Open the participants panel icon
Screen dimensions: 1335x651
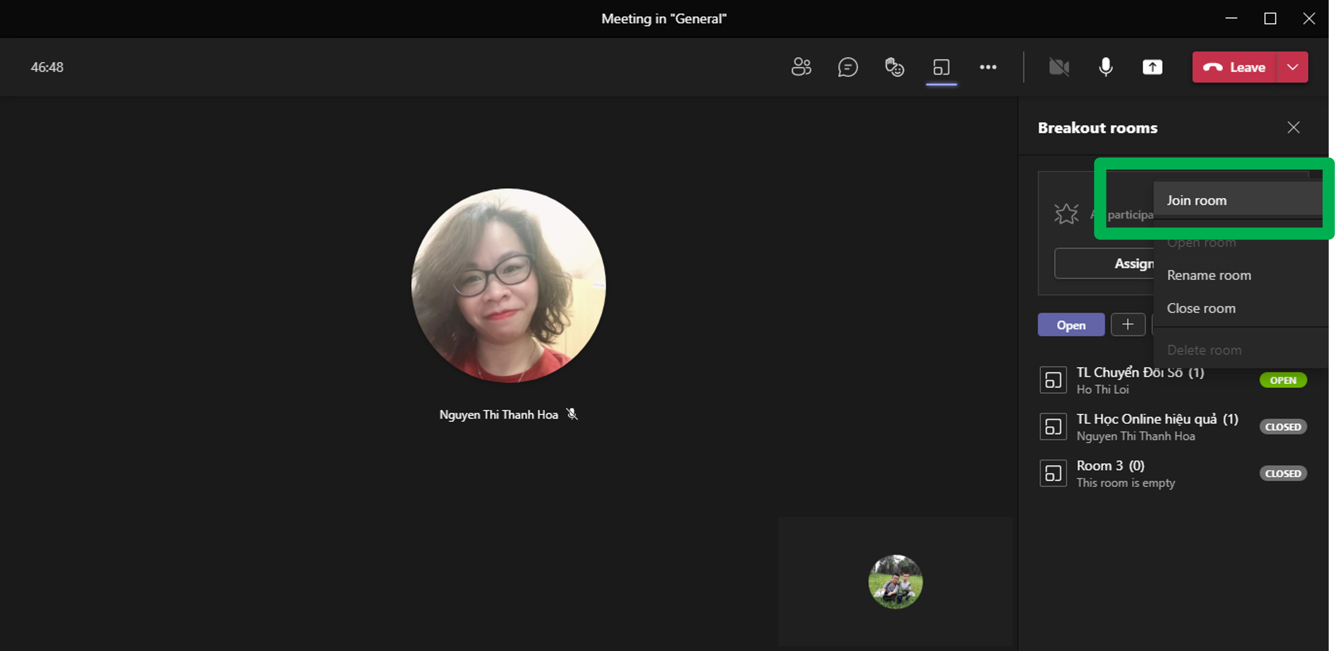click(801, 67)
